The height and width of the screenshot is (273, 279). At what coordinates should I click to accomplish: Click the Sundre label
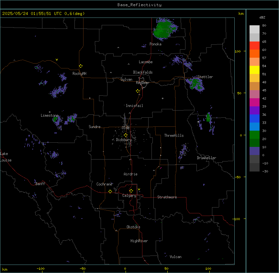click(x=95, y=127)
